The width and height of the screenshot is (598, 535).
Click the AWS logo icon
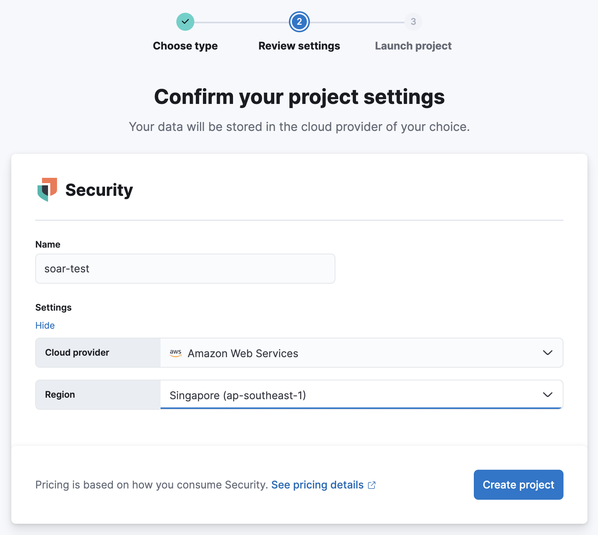point(176,353)
